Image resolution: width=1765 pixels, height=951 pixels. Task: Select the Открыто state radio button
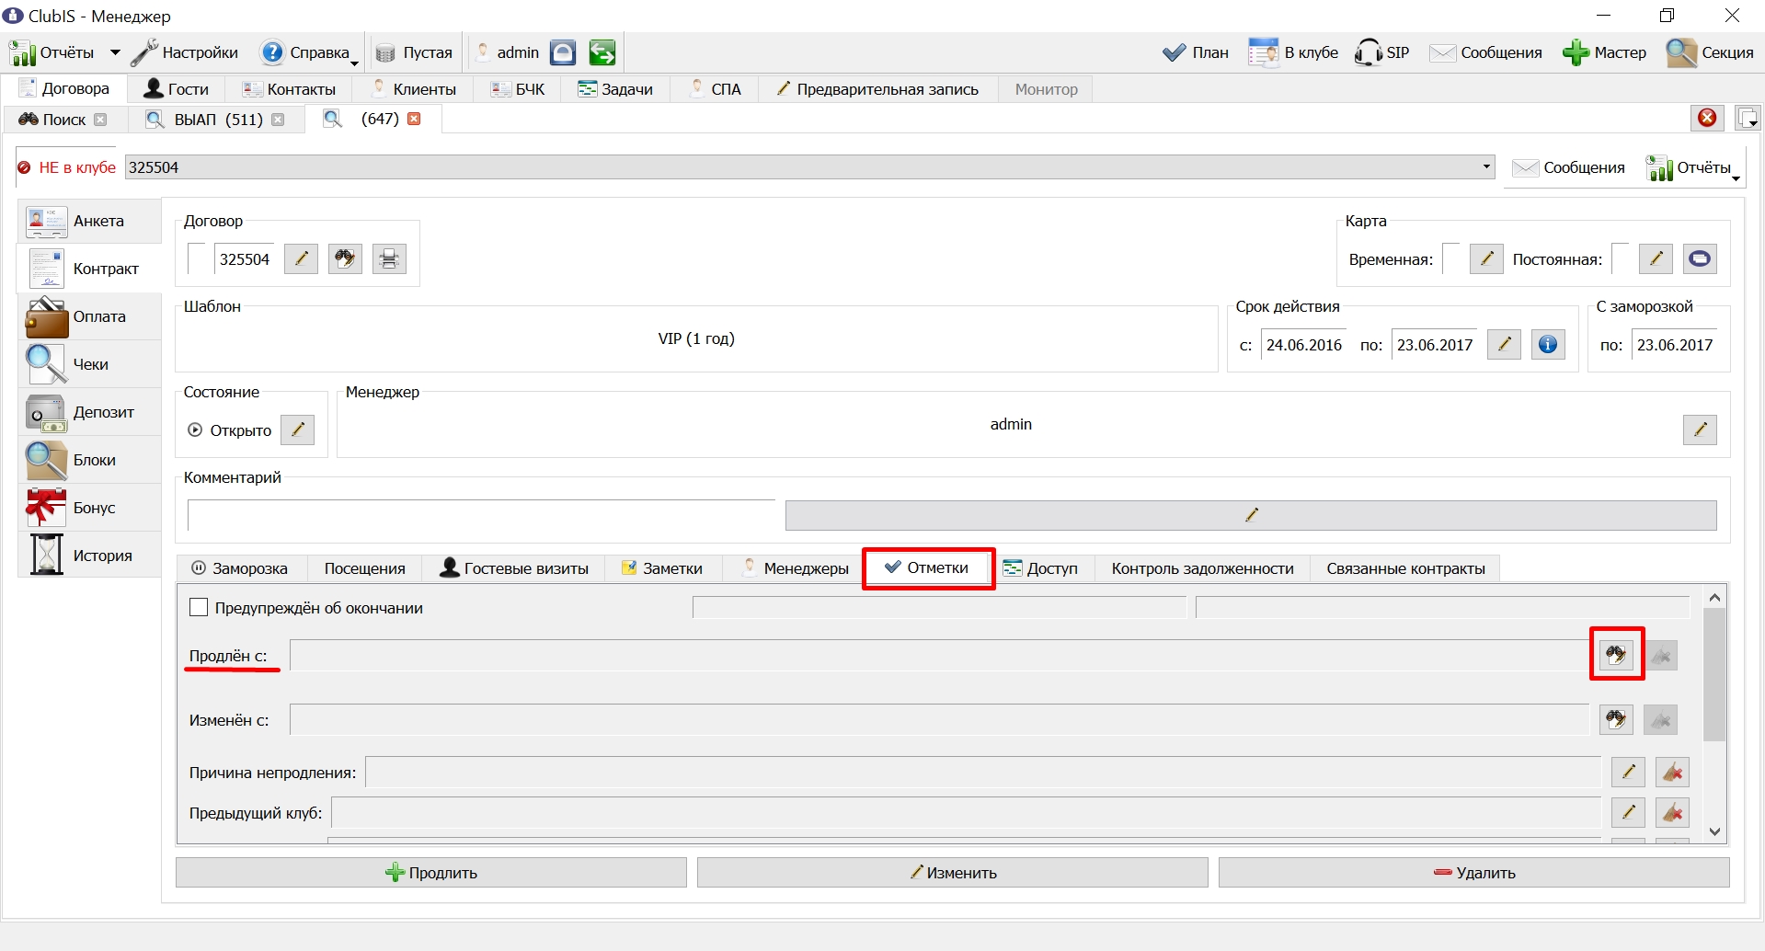click(195, 430)
